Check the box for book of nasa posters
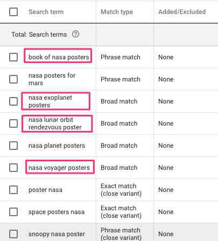Screen dimensions: 218x241 coord(13,57)
